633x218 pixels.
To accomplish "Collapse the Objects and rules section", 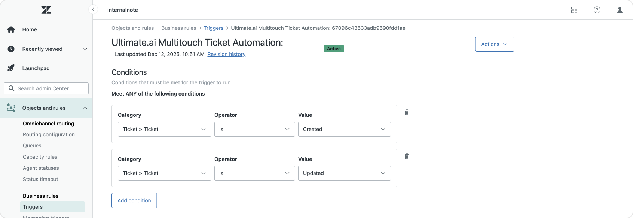I will click(x=85, y=108).
